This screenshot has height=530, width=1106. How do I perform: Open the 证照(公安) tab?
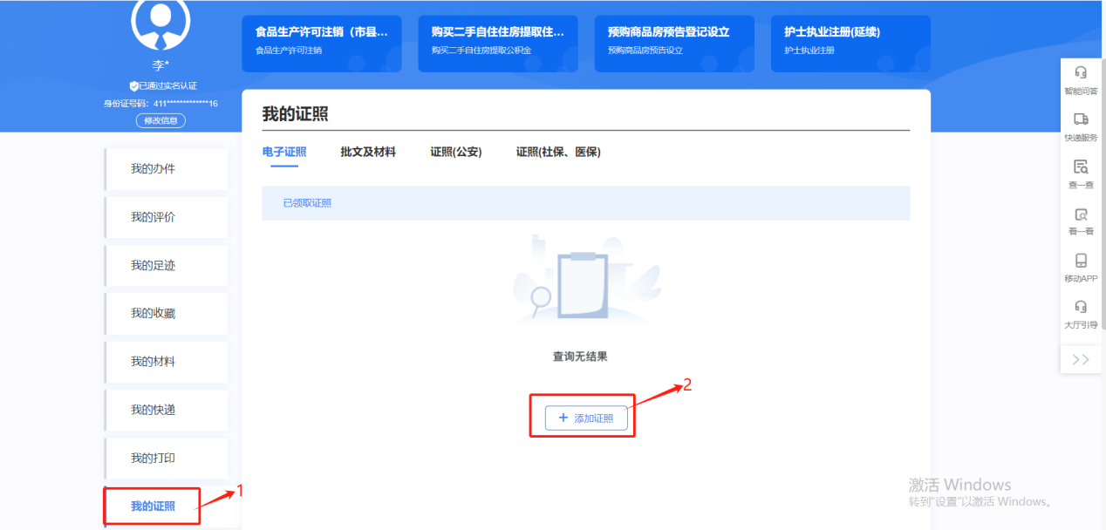[454, 152]
